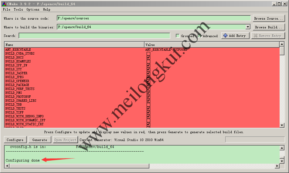The height and width of the screenshot is (173, 289).
Task: Select the BUILD_OPENEXR entry name
Action: pyautogui.click(x=17, y=81)
